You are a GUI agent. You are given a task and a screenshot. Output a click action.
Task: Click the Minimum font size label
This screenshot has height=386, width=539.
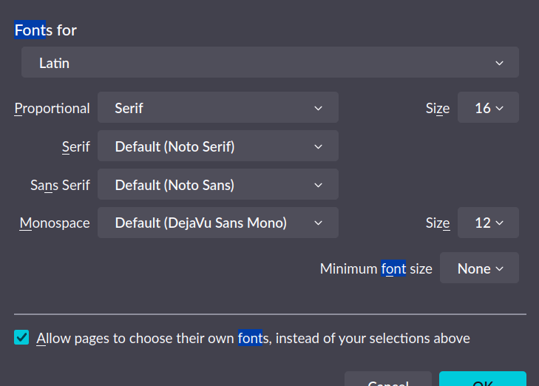click(x=376, y=268)
